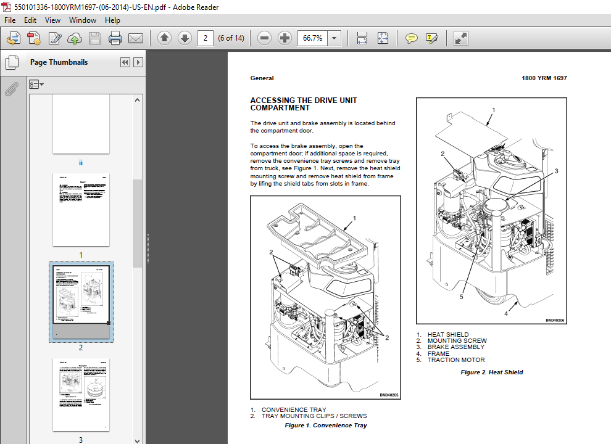
Task: Open the Edit menu
Action: 30,20
